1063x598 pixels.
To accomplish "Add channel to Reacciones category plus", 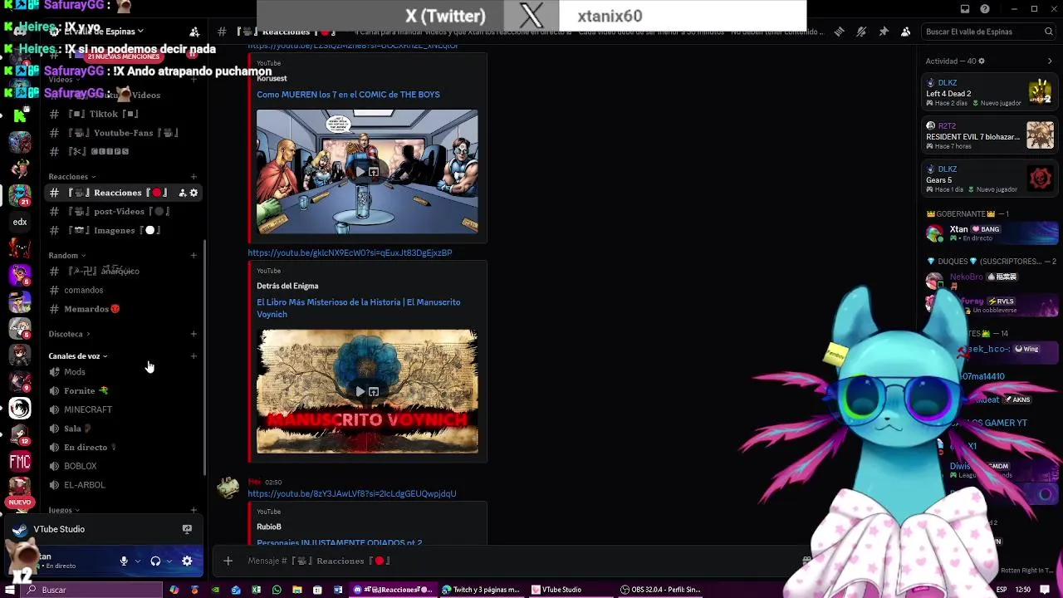I will 193,177.
